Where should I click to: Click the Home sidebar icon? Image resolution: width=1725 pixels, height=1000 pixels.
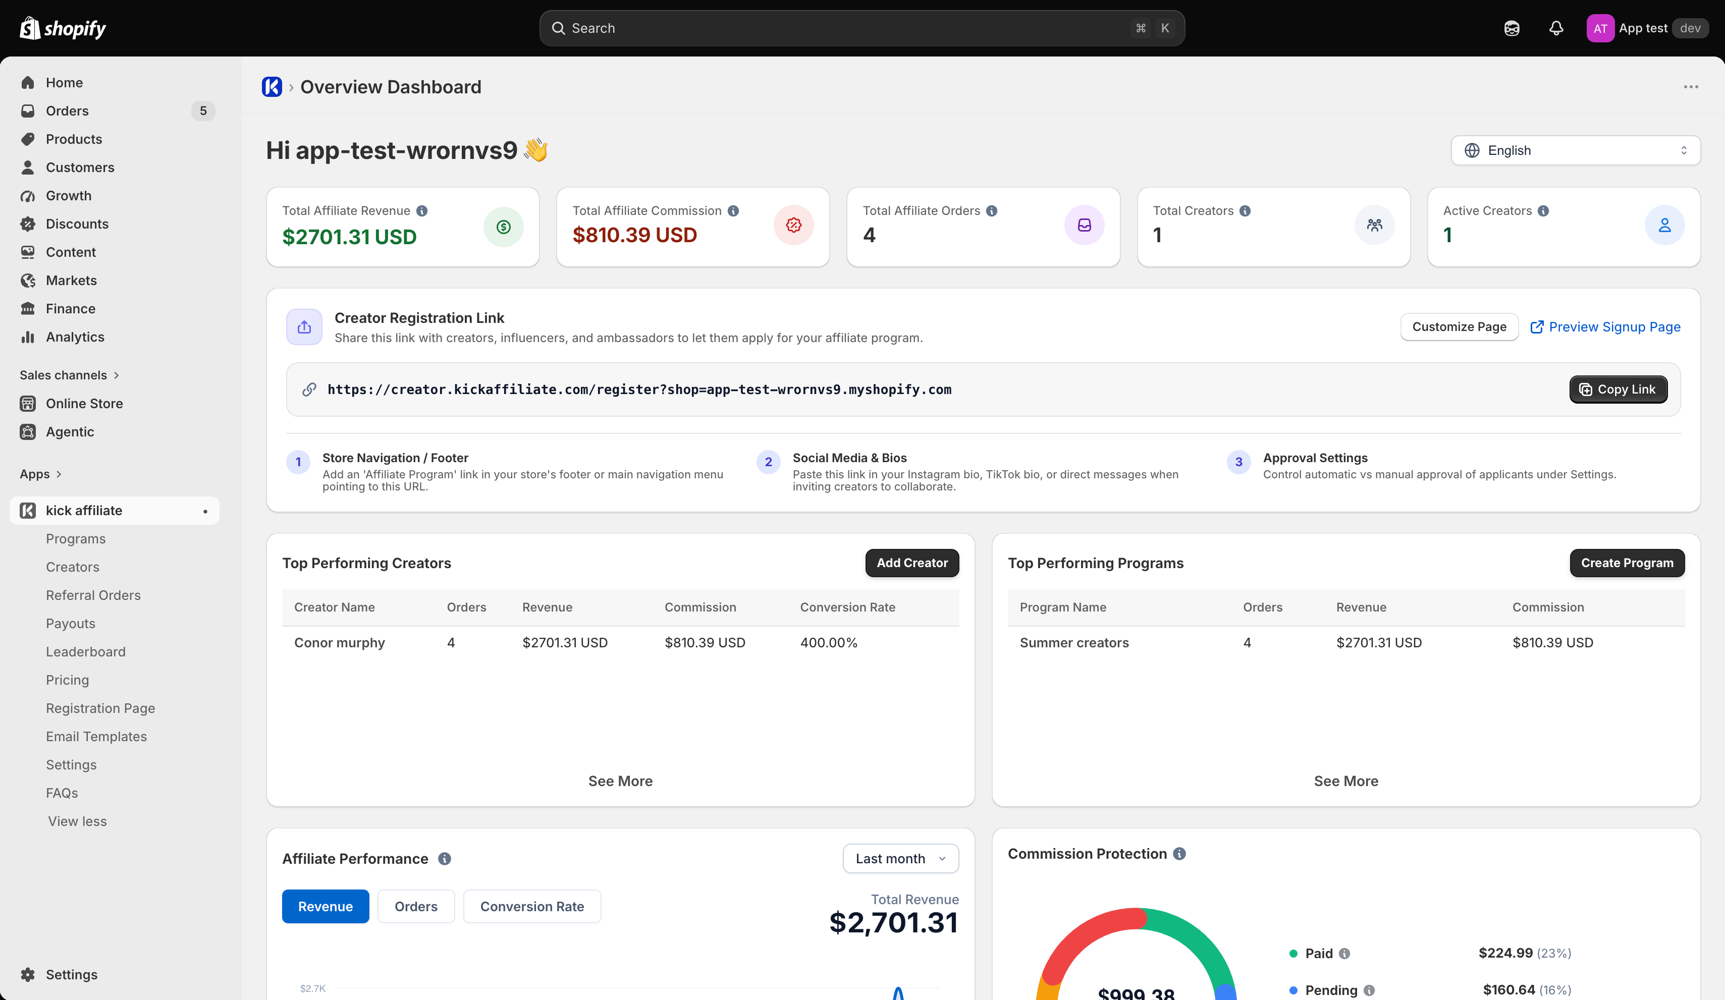(x=28, y=82)
